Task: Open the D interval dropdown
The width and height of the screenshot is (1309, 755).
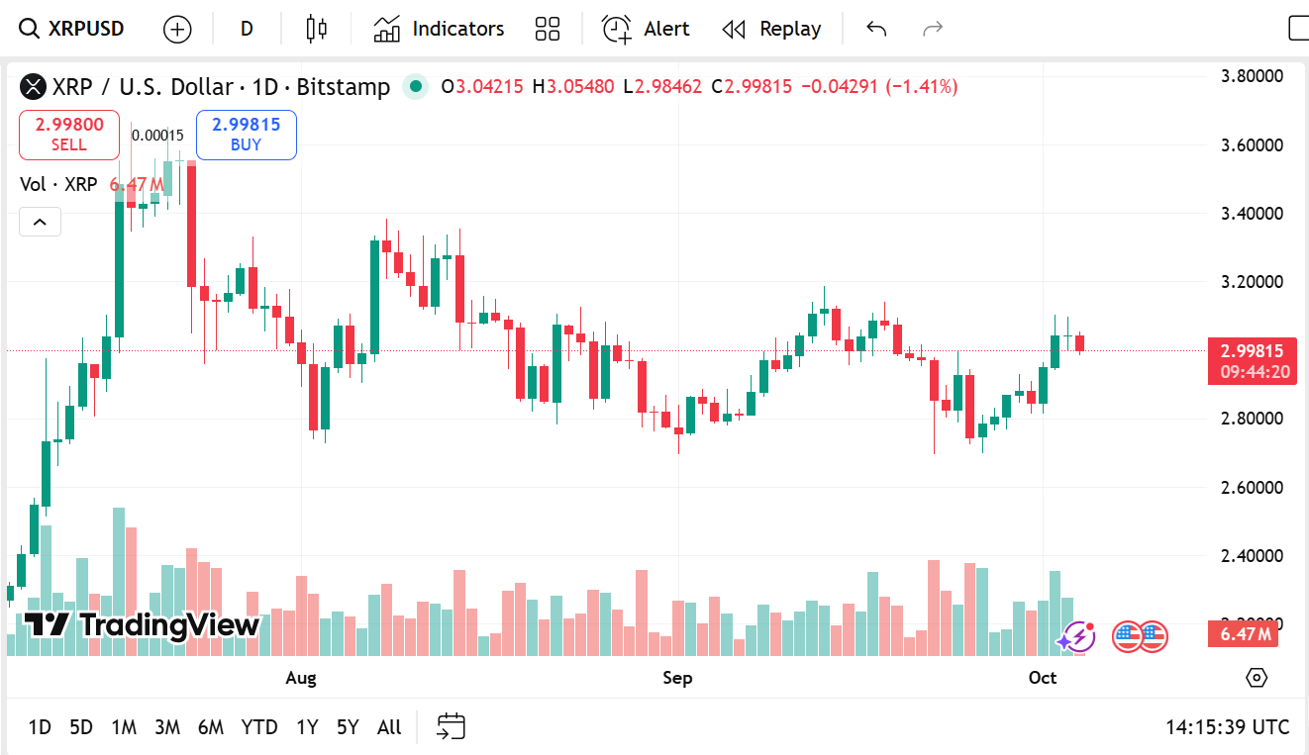Action: pyautogui.click(x=247, y=29)
